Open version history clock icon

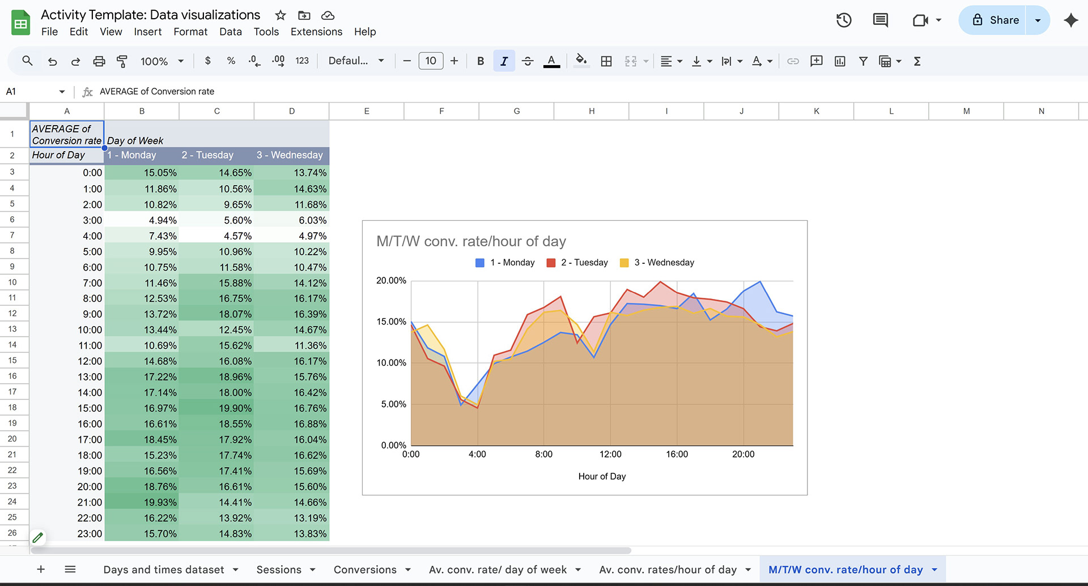(844, 20)
